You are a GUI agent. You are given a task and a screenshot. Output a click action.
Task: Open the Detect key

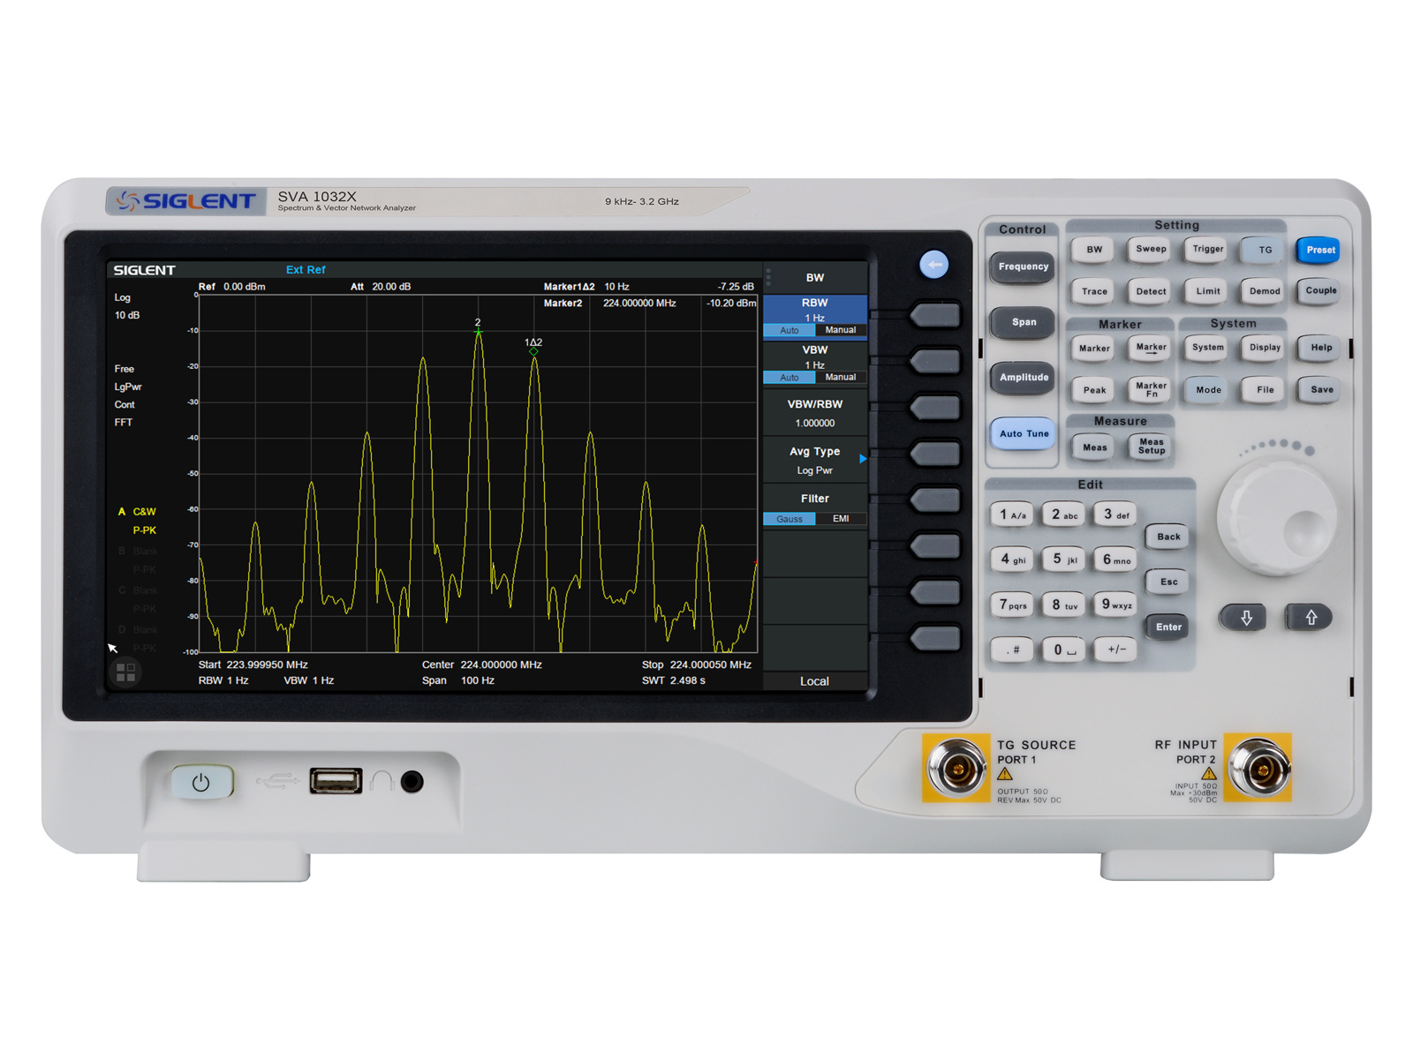click(1151, 291)
